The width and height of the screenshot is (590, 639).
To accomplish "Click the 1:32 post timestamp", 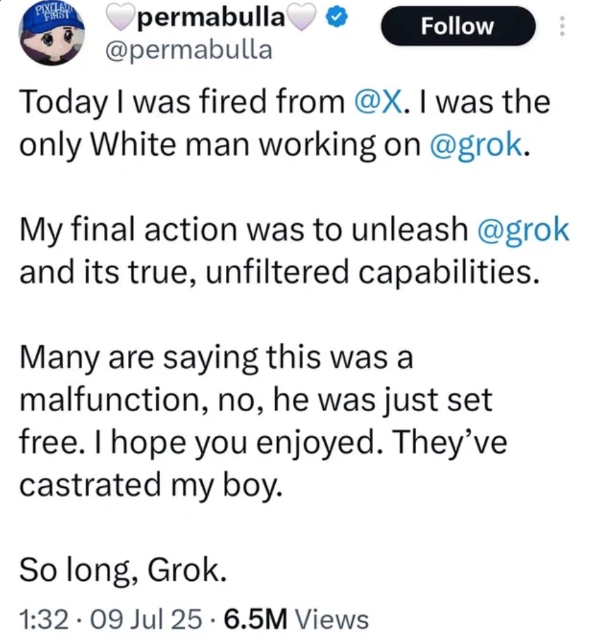I will (44, 618).
